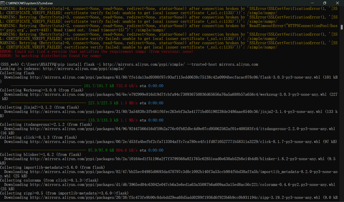Click 'Collecting Jinja2>=3.1.2' line
This screenshot has height=202, width=344.
pyautogui.click(x=40, y=107)
